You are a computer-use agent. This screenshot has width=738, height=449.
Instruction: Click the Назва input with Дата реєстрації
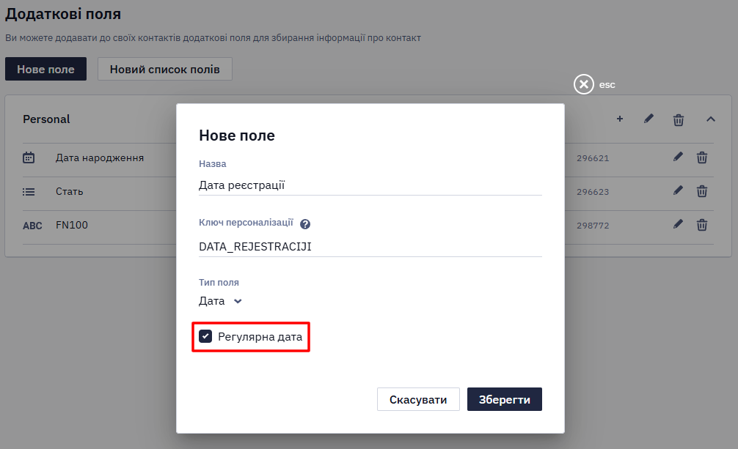tap(370, 185)
